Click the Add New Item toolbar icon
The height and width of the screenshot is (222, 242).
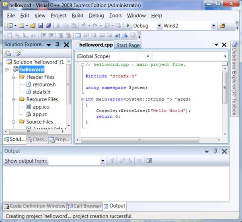click(x=21, y=25)
